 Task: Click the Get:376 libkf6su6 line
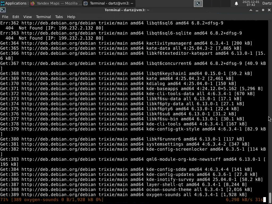[118, 114]
